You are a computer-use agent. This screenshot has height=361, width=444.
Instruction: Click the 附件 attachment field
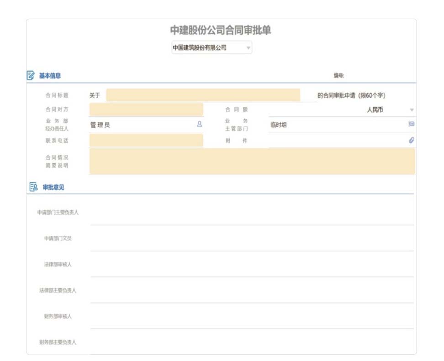tap(342, 140)
